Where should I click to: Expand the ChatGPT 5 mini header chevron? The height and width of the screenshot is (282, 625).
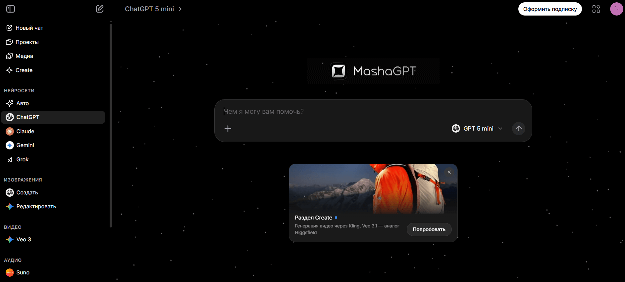click(180, 9)
